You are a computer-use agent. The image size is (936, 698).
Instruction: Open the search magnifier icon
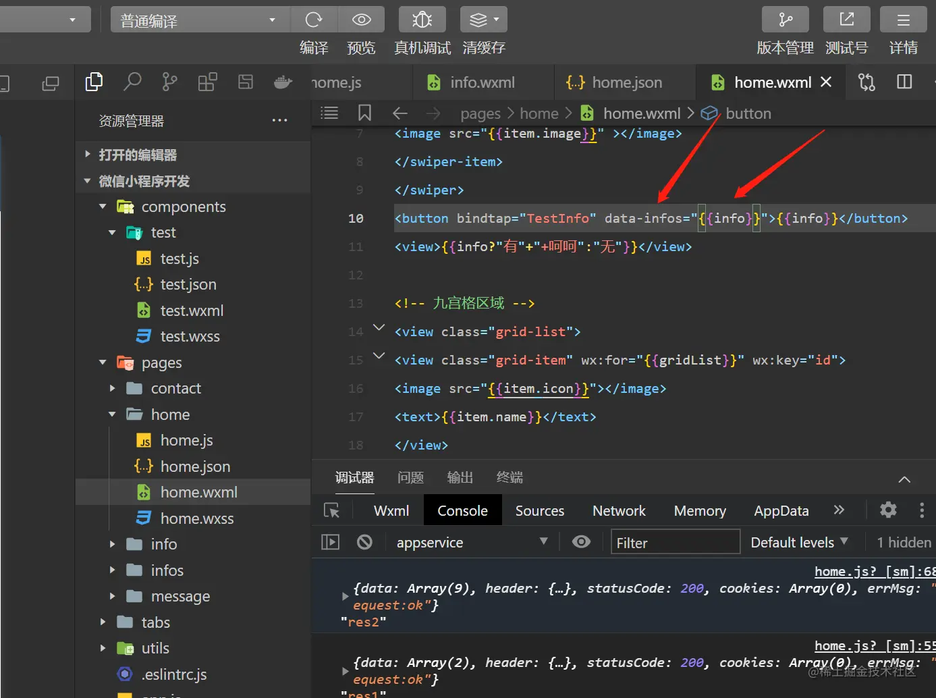[132, 82]
